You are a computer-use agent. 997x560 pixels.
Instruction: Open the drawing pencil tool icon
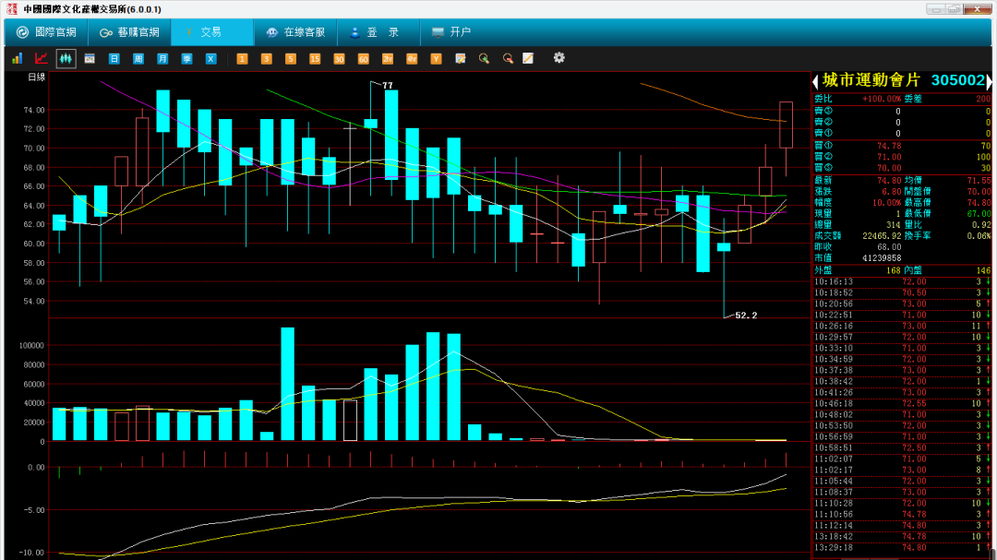[528, 58]
